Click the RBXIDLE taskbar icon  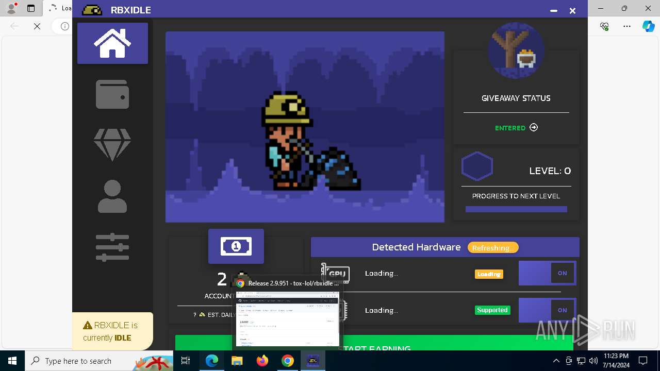313,361
